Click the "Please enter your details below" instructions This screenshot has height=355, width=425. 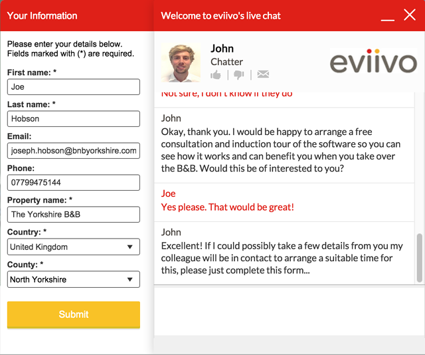(70, 49)
